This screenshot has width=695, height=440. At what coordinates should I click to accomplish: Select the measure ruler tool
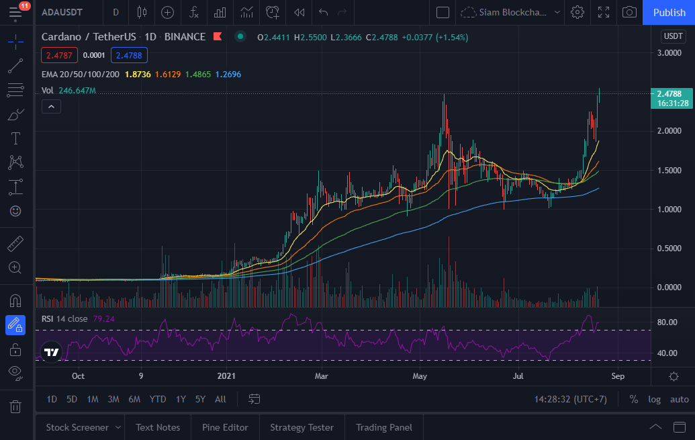pyautogui.click(x=16, y=243)
